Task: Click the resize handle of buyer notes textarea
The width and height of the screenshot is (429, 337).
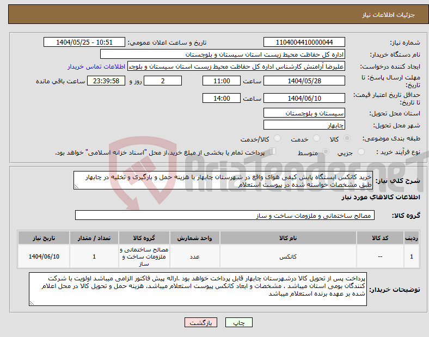Action: coord(32,303)
